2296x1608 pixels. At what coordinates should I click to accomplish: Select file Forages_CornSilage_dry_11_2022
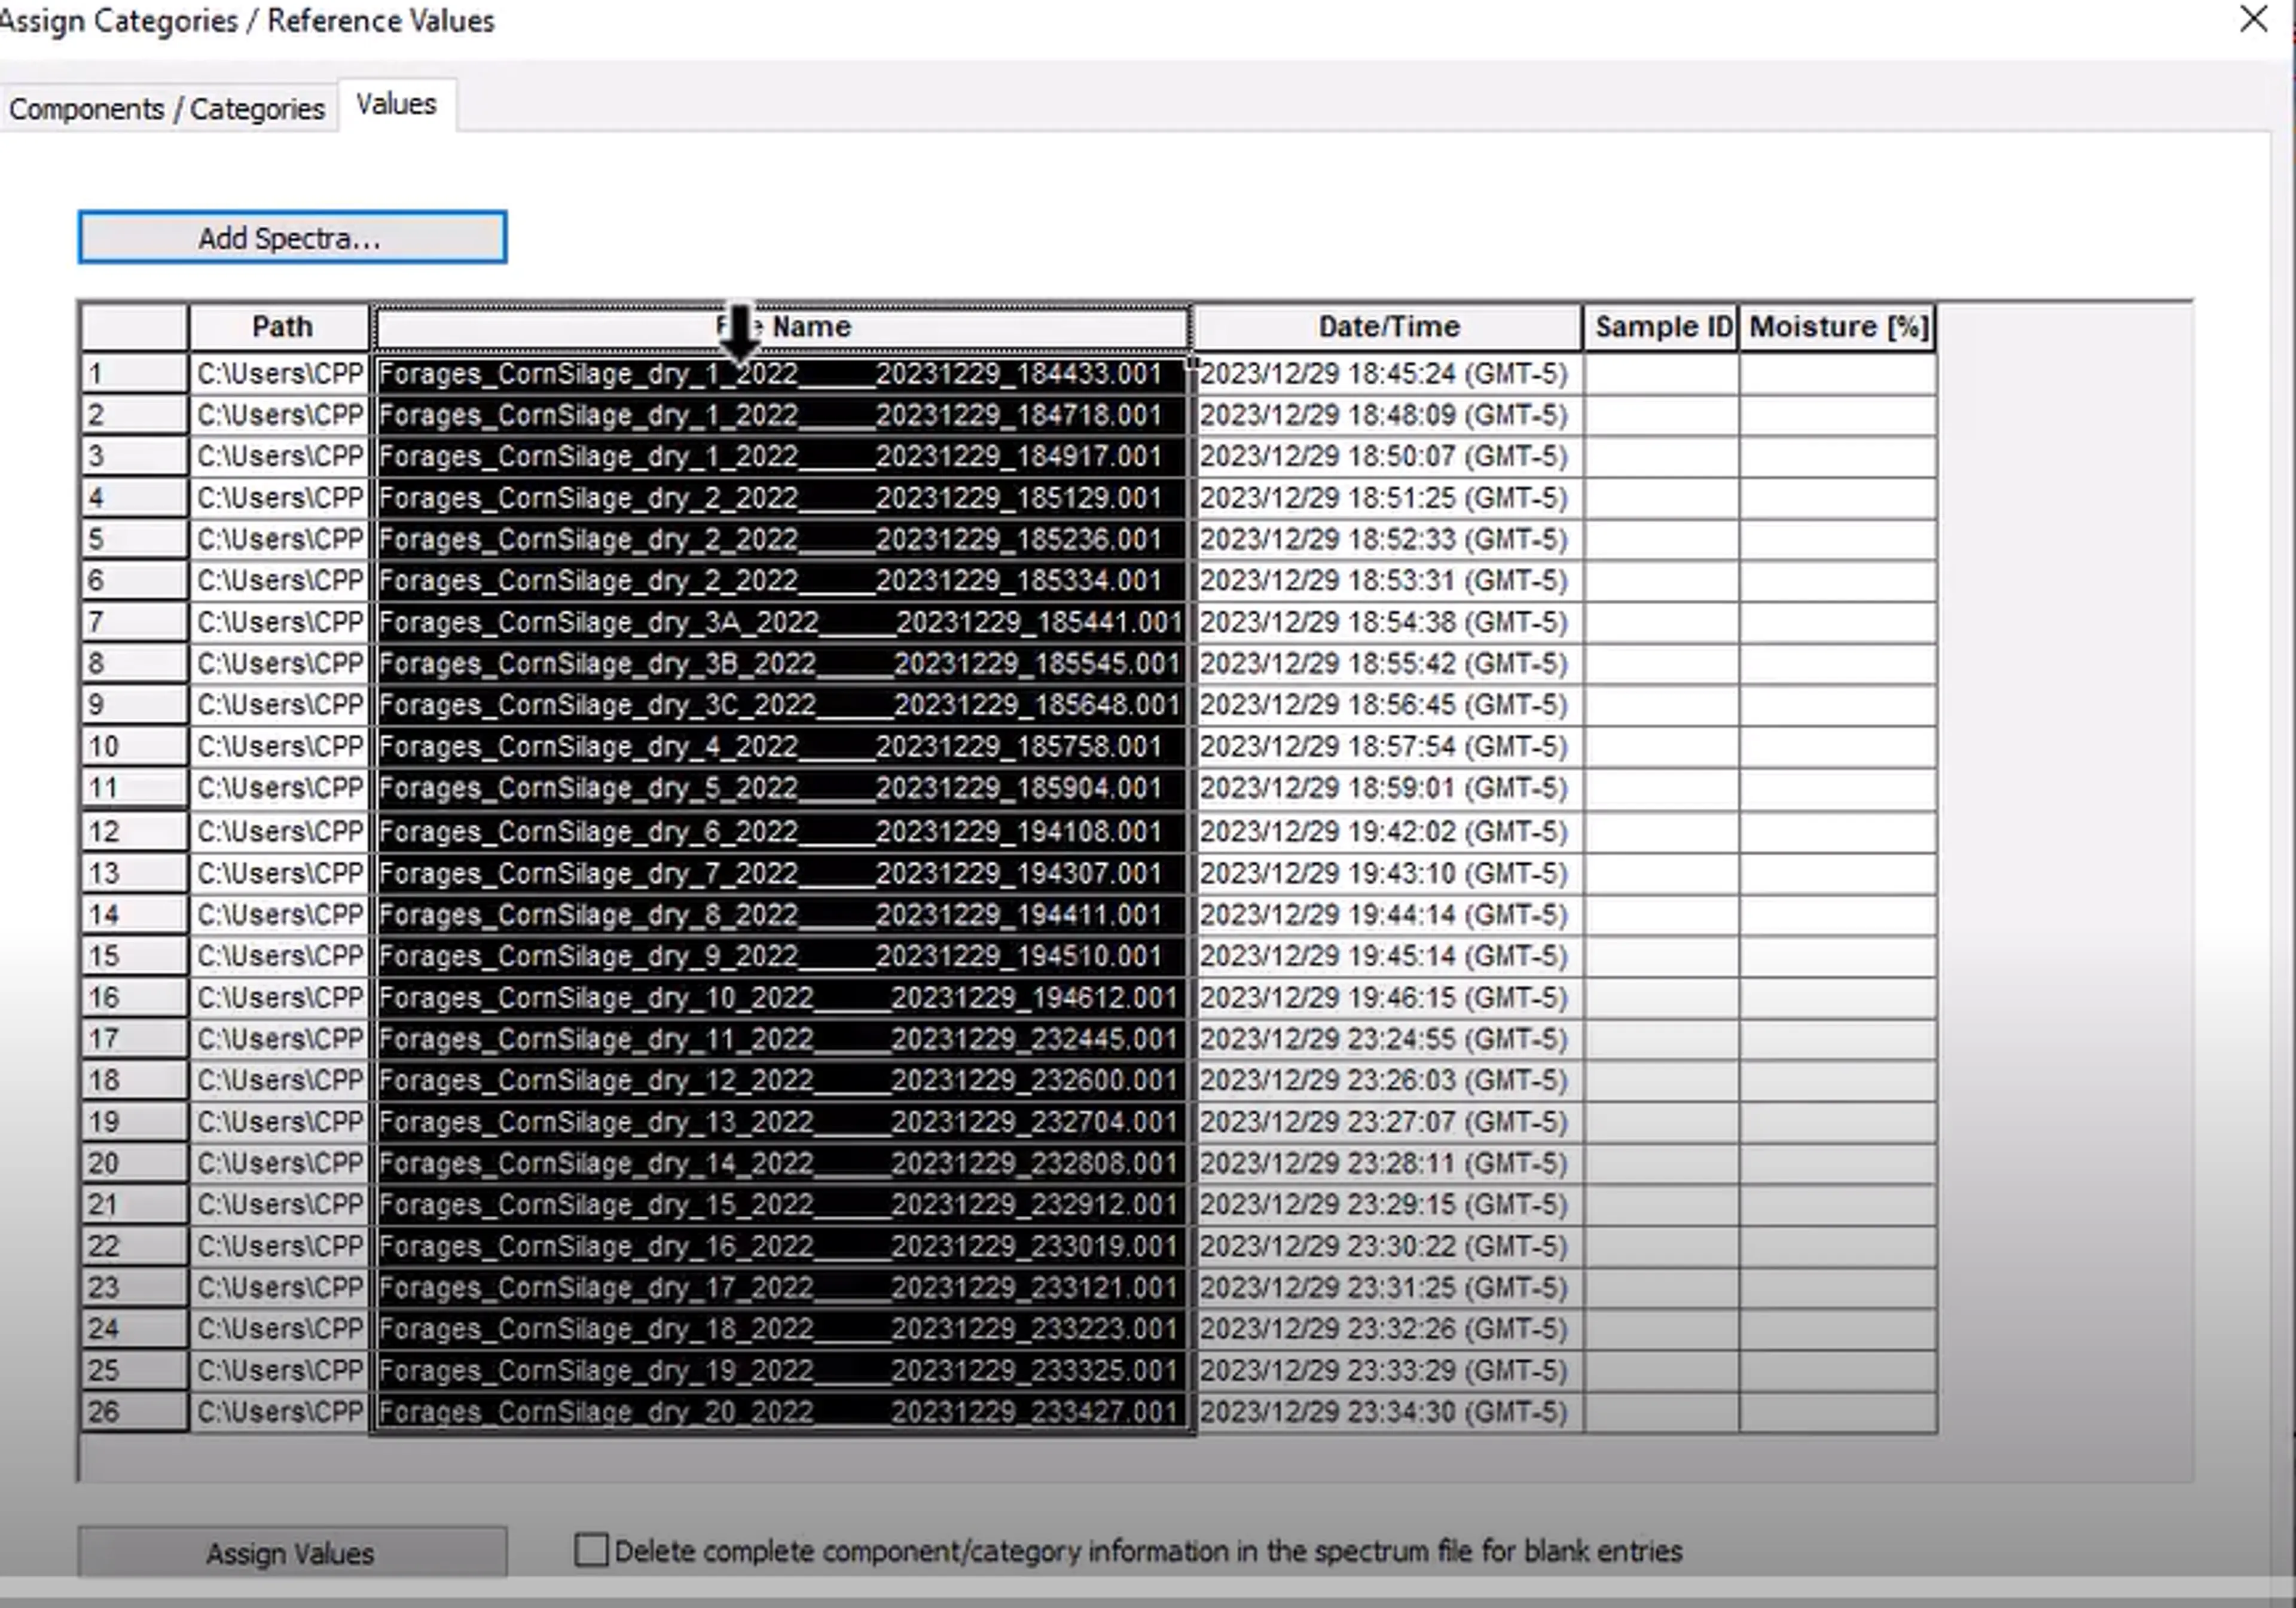point(782,1039)
